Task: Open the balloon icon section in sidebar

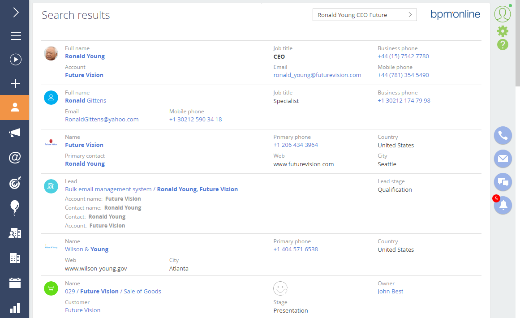Action: click(x=15, y=207)
